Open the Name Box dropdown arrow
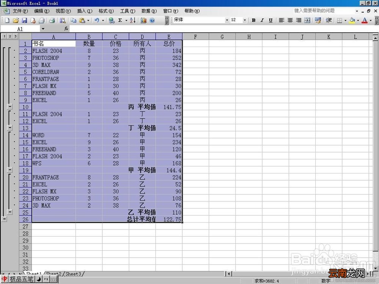This screenshot has height=284, width=379. (x=43, y=29)
